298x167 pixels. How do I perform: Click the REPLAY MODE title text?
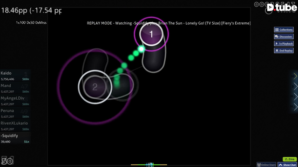pyautogui.click(x=169, y=23)
